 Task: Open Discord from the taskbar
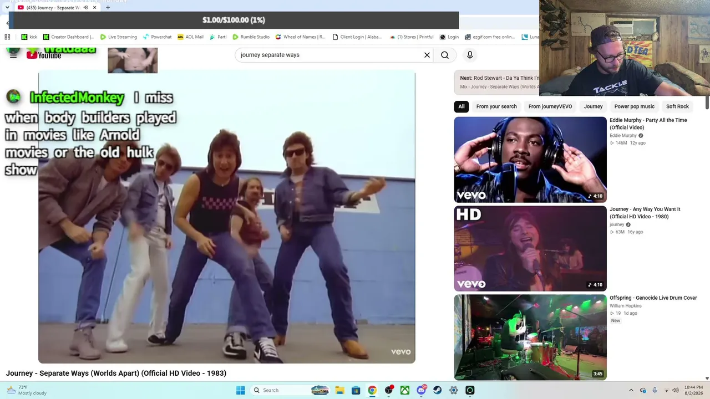[421, 390]
